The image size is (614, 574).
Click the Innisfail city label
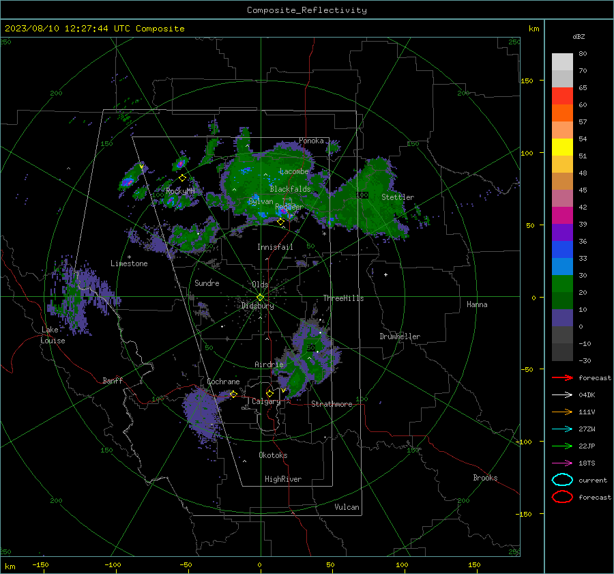275,247
